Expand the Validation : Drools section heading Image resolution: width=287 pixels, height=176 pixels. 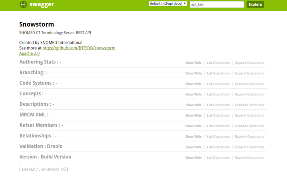click(41, 146)
